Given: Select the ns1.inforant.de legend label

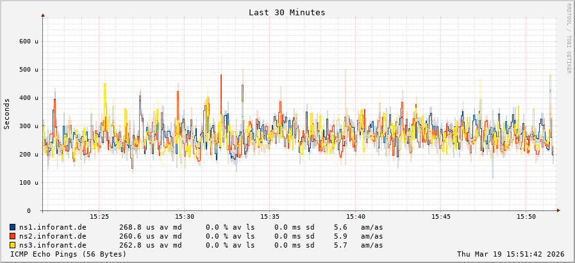Looking at the screenshot, I should click(x=53, y=227).
